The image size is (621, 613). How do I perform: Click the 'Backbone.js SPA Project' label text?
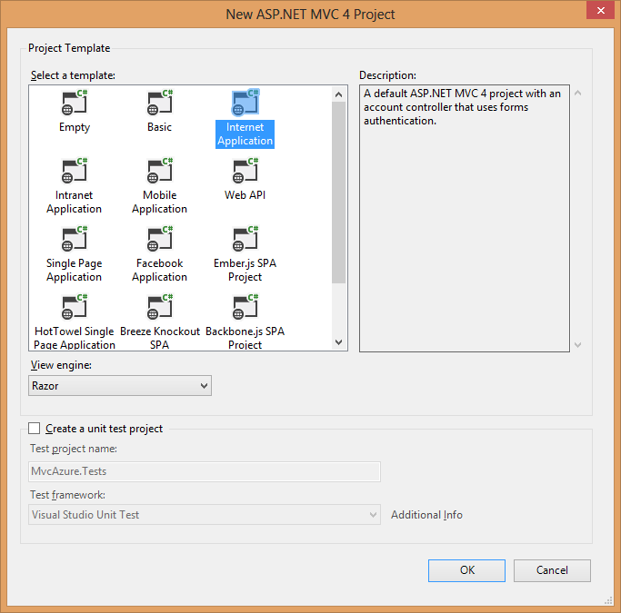pyautogui.click(x=245, y=338)
